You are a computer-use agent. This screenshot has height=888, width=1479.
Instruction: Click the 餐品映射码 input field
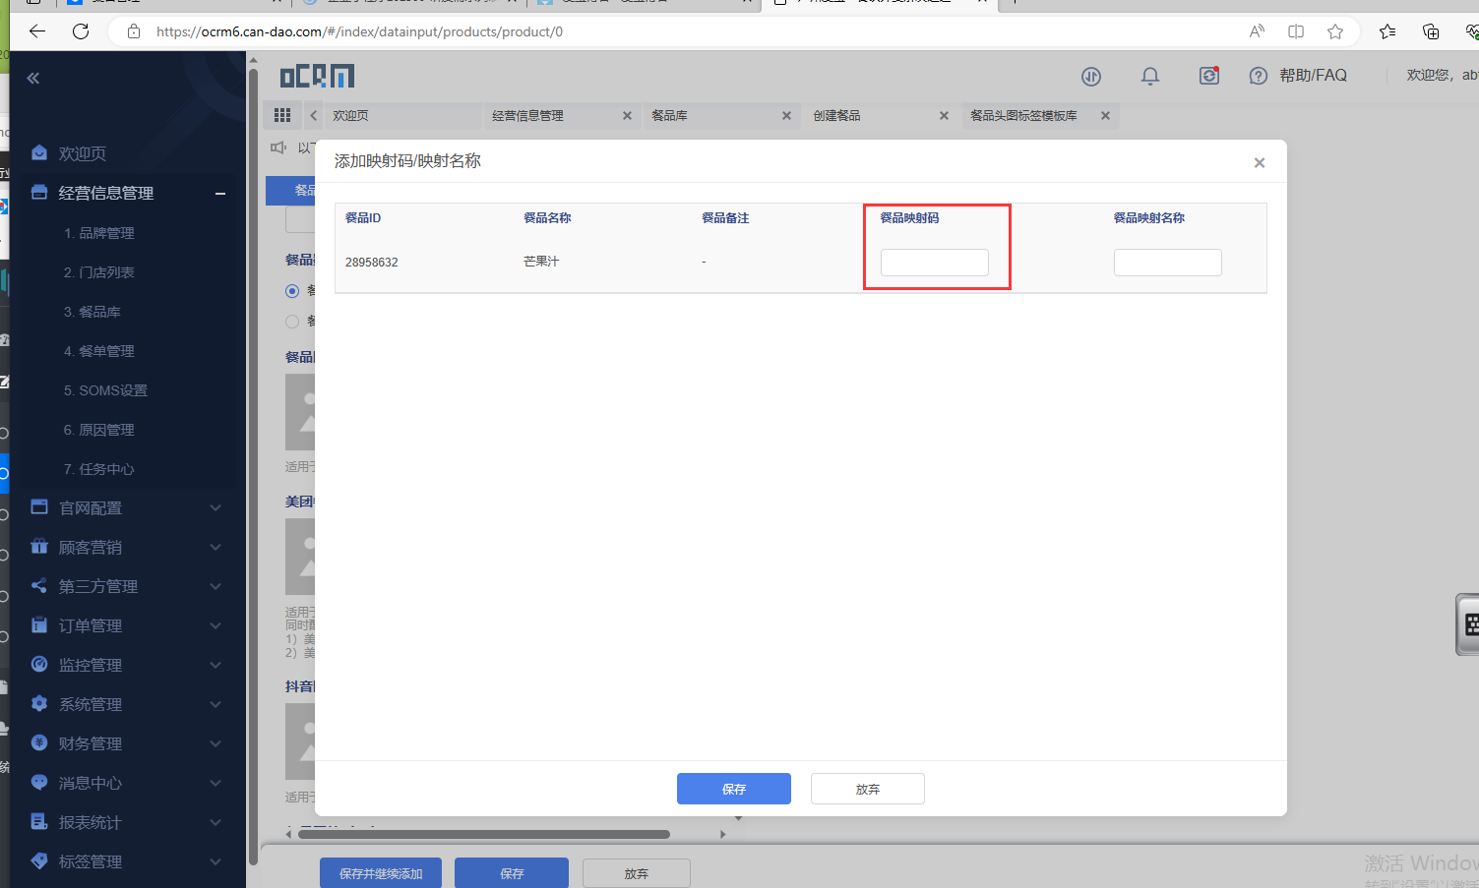click(x=935, y=263)
